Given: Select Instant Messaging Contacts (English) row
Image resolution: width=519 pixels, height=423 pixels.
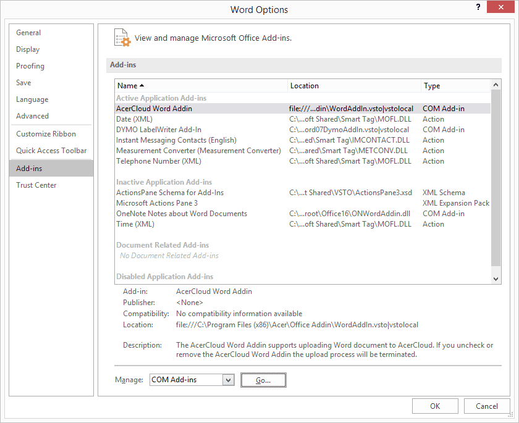Looking at the screenshot, I should click(x=303, y=140).
